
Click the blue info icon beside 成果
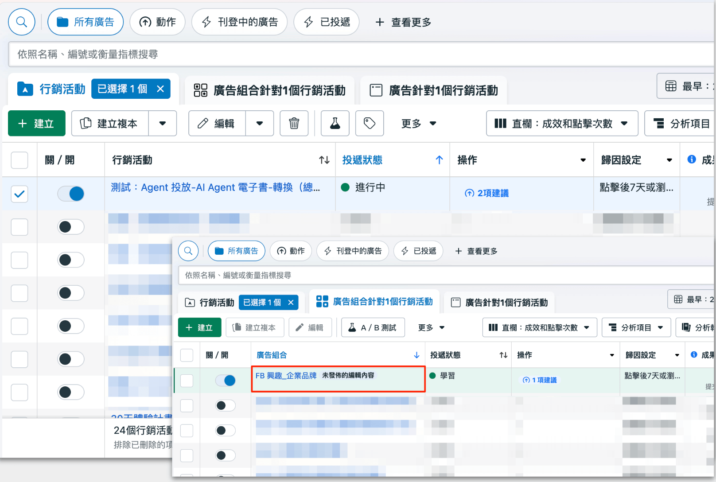691,159
